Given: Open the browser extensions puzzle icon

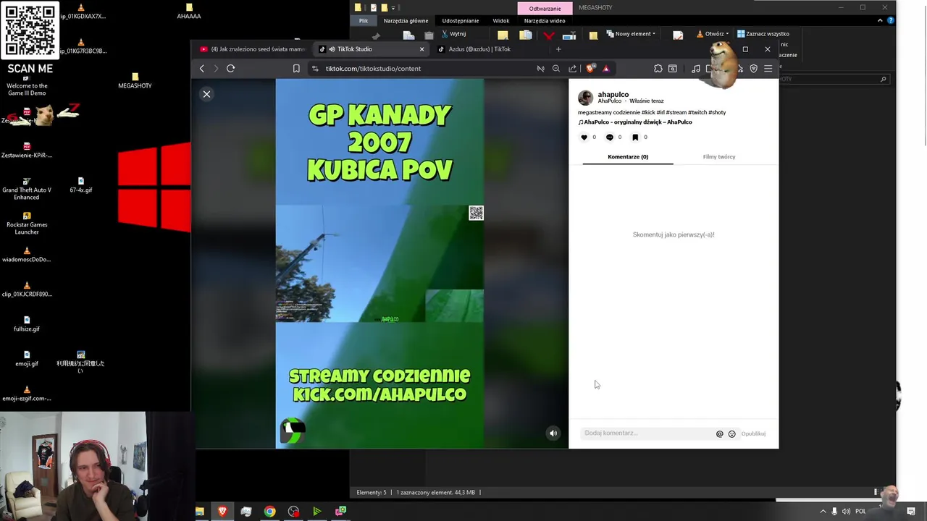Looking at the screenshot, I should (x=658, y=69).
